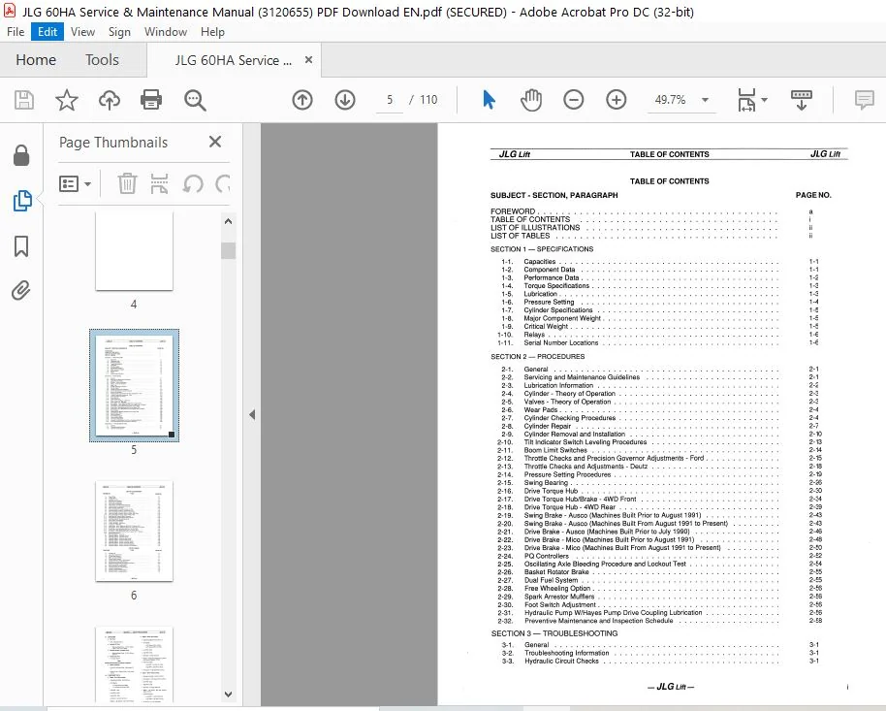Click 'SECTION 2 — PROCEDURES' heading
The image size is (886, 711).
click(x=537, y=356)
